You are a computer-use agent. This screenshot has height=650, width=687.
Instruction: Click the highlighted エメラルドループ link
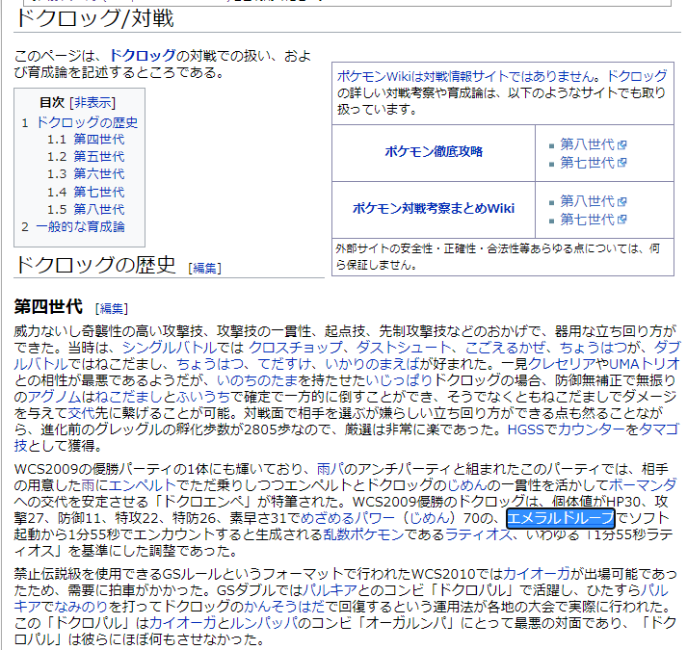tap(561, 519)
